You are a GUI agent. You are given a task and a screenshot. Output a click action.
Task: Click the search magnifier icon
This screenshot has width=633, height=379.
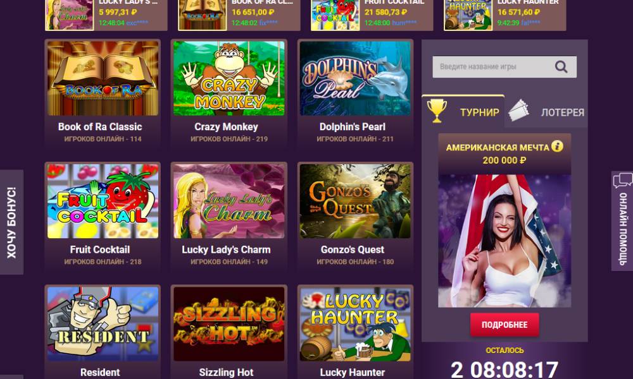[561, 66]
